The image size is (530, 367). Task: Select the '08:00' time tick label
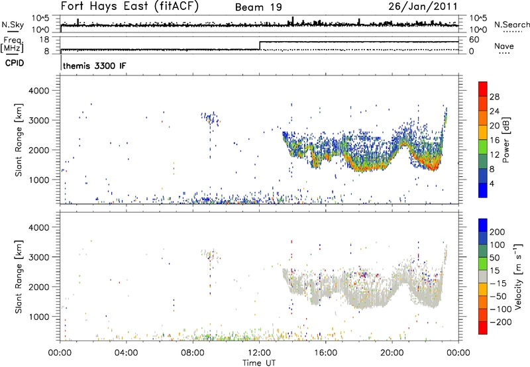[x=193, y=353]
